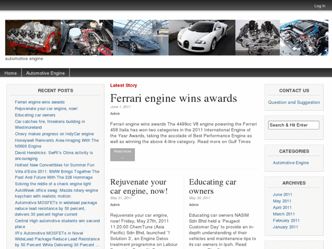Click the Educating car owners headline

[213, 186]
